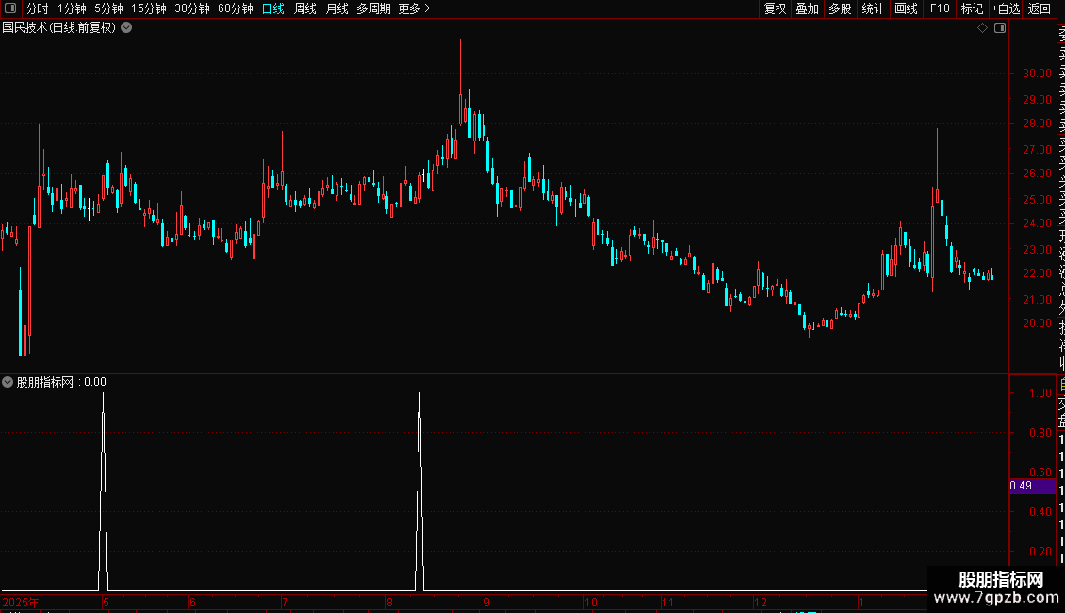
Task: Click the 复权 adjustment button
Action: (x=775, y=8)
